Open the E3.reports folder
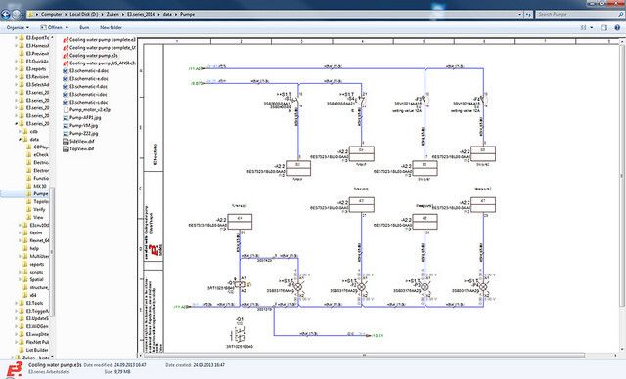The image size is (626, 379). (x=32, y=69)
